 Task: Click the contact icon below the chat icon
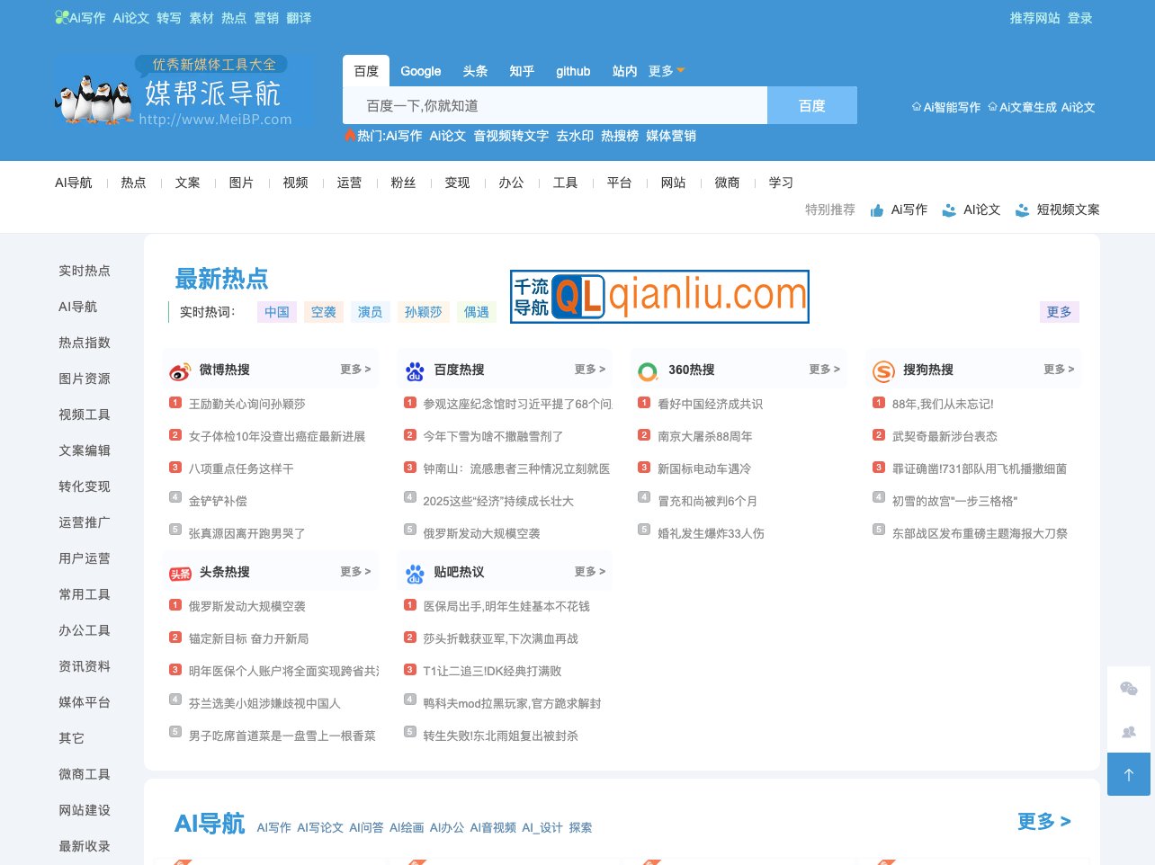(1128, 731)
